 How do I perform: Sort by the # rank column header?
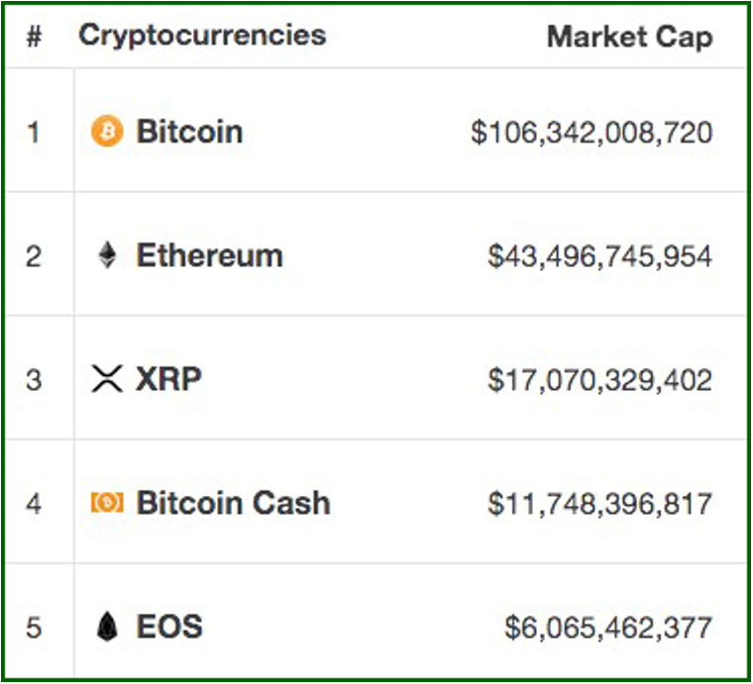tap(34, 36)
